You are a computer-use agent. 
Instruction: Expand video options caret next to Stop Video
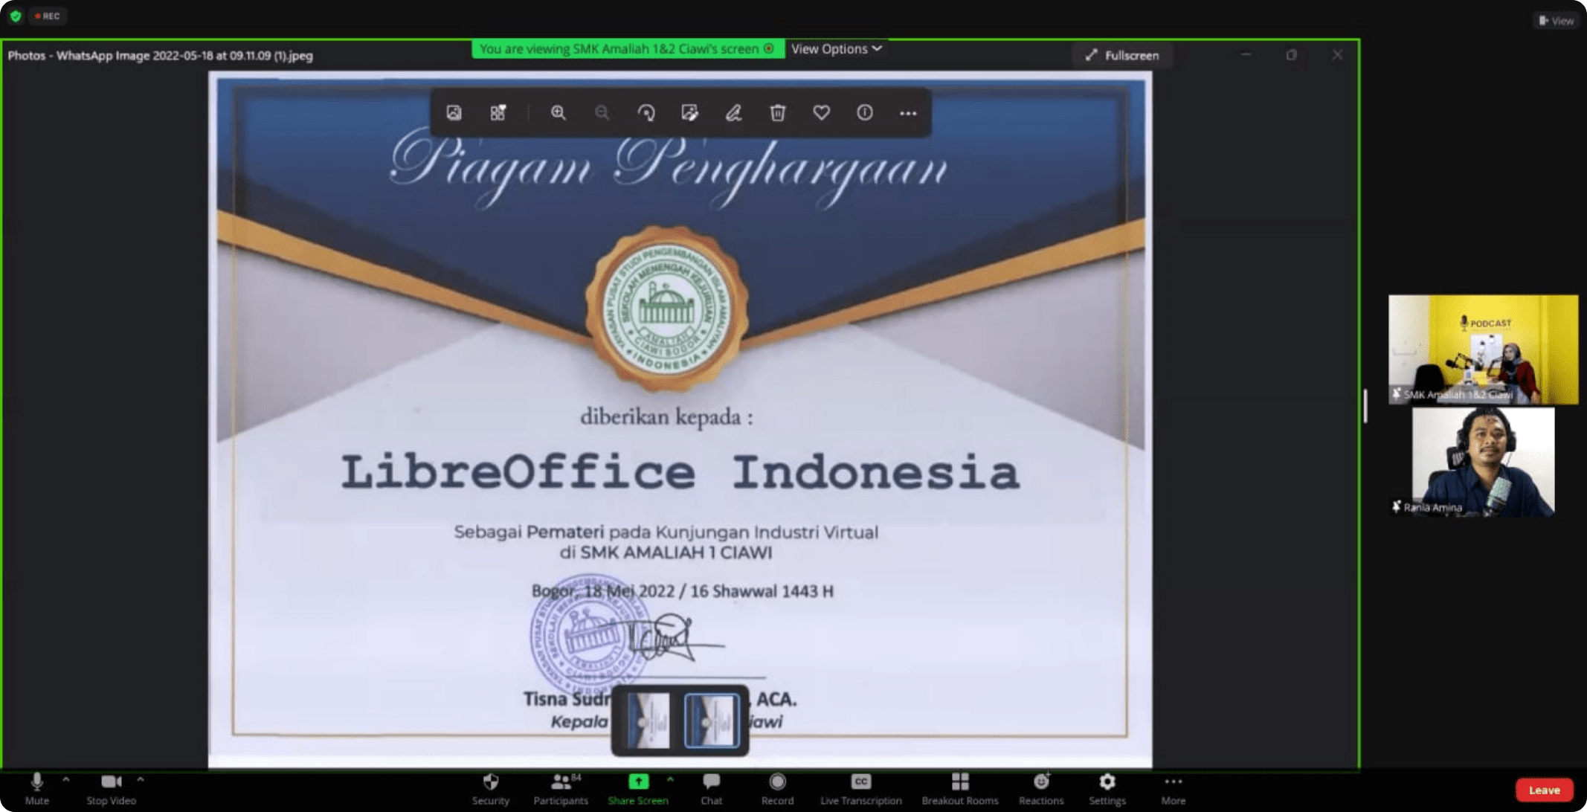pos(141,779)
